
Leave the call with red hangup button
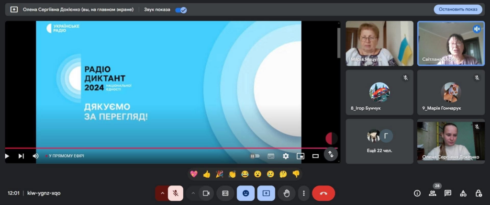323,193
